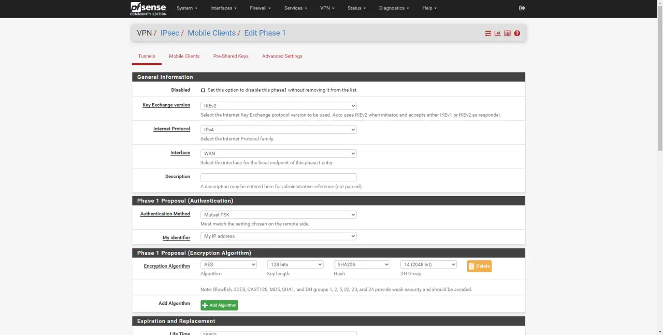
Task: Open related status via the chart icon
Action: pos(497,33)
